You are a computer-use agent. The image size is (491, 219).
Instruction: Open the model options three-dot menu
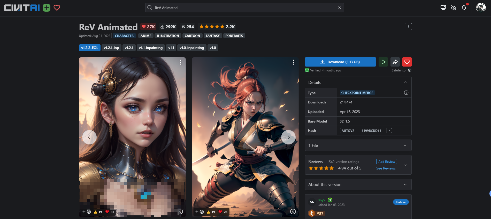tap(408, 27)
